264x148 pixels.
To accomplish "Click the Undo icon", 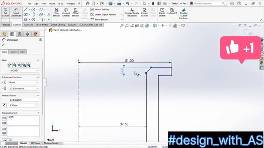I will pyautogui.click(x=127, y=3).
